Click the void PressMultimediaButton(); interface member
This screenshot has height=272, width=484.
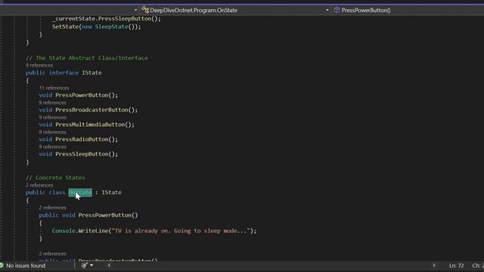87,125
